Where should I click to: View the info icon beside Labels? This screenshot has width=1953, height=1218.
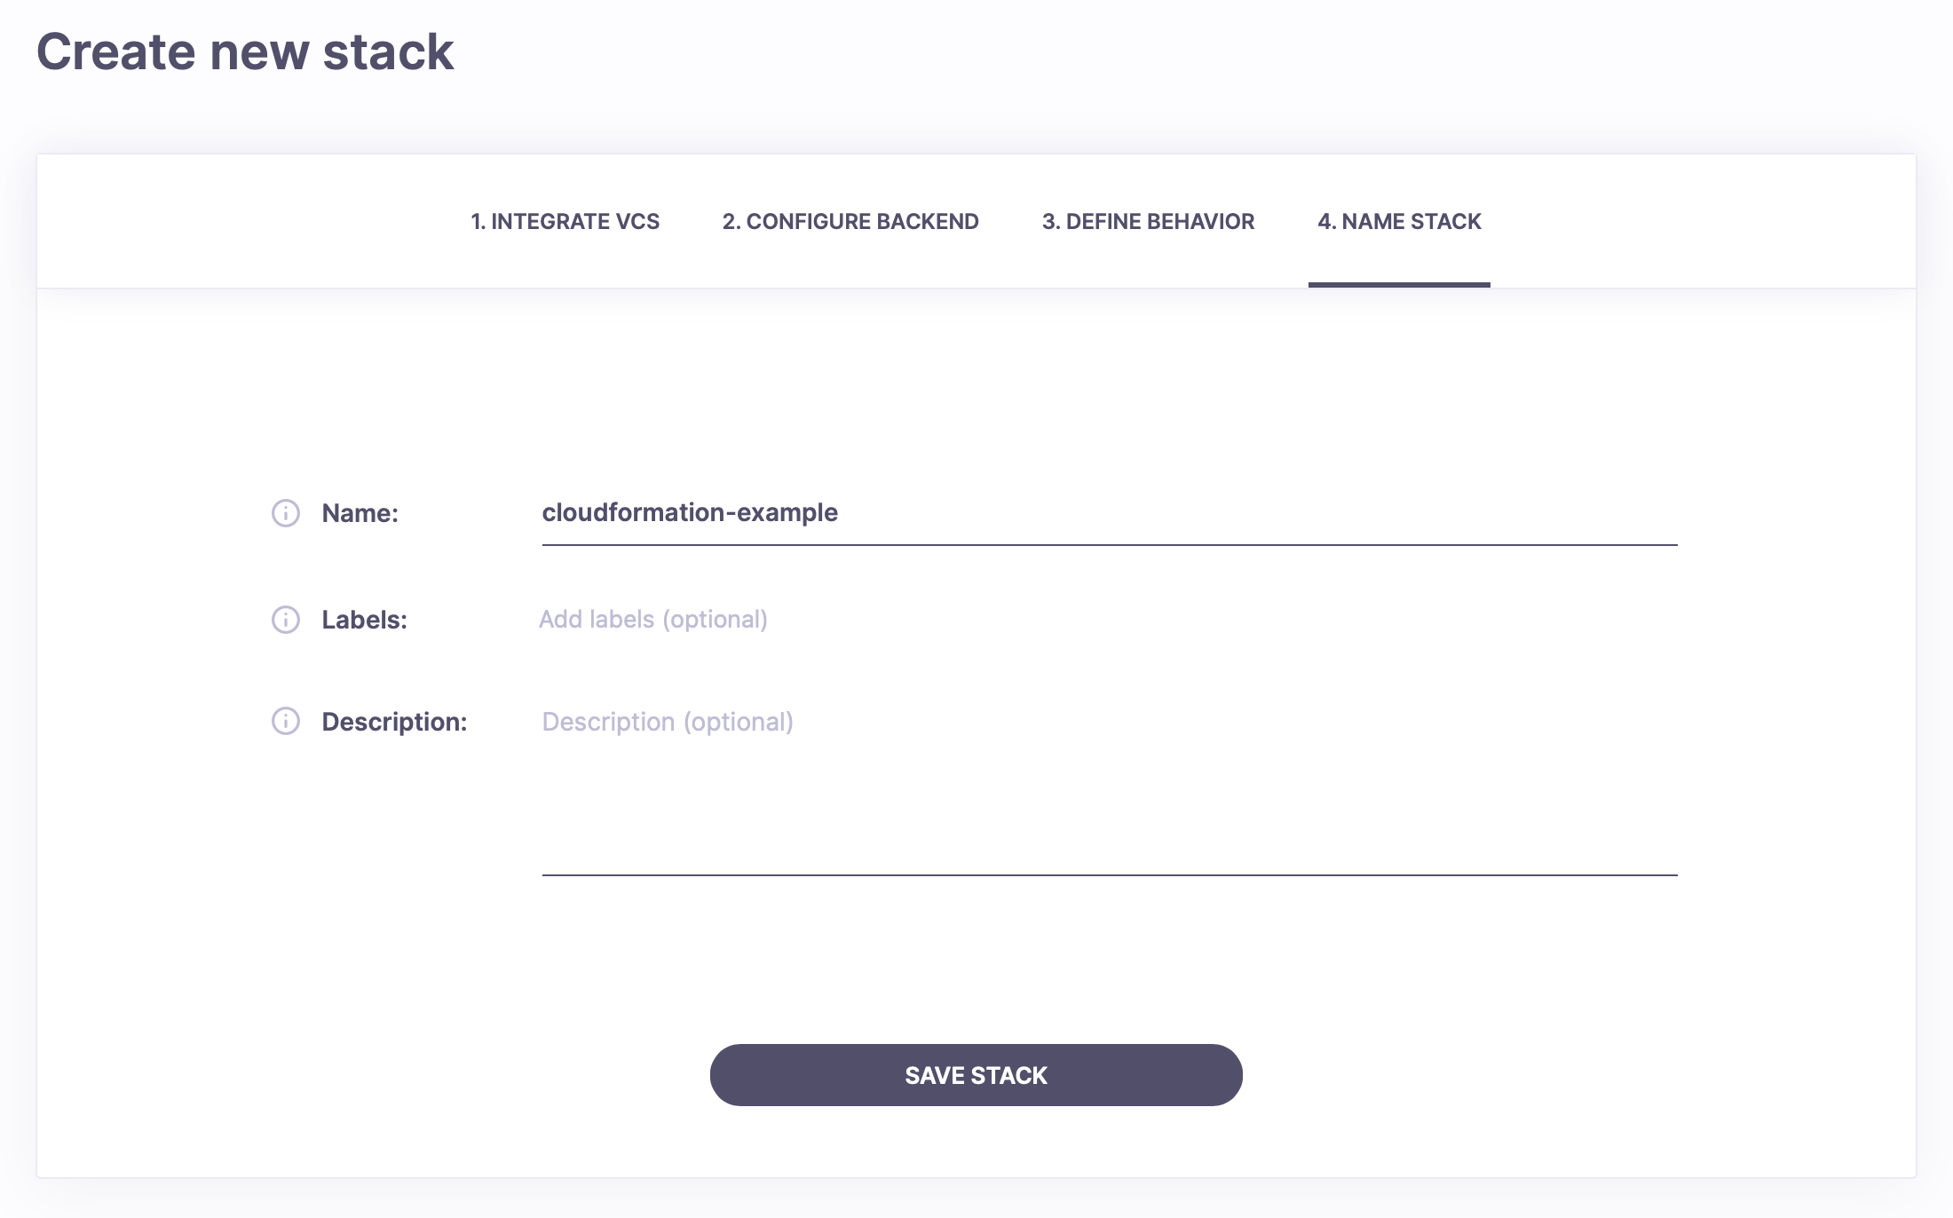284,620
